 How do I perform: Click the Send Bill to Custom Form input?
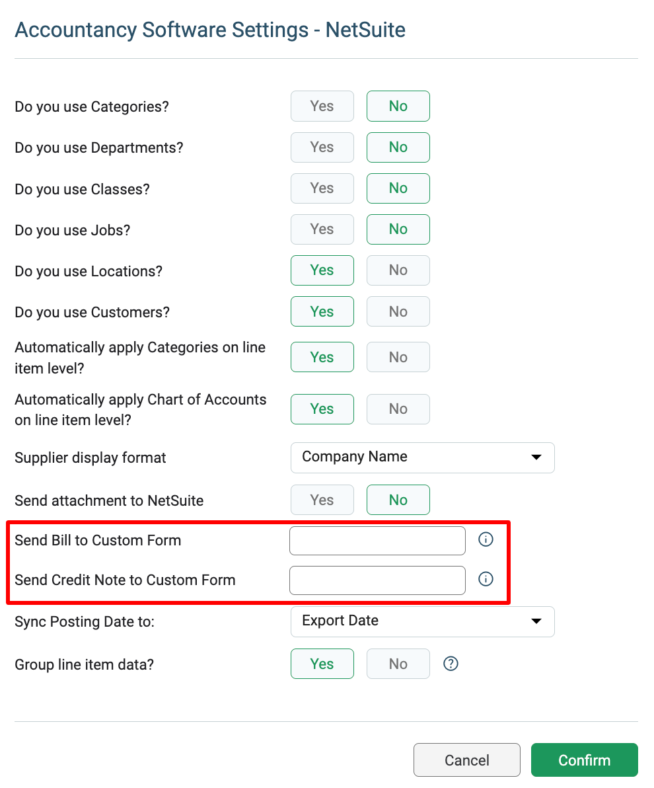coord(377,541)
